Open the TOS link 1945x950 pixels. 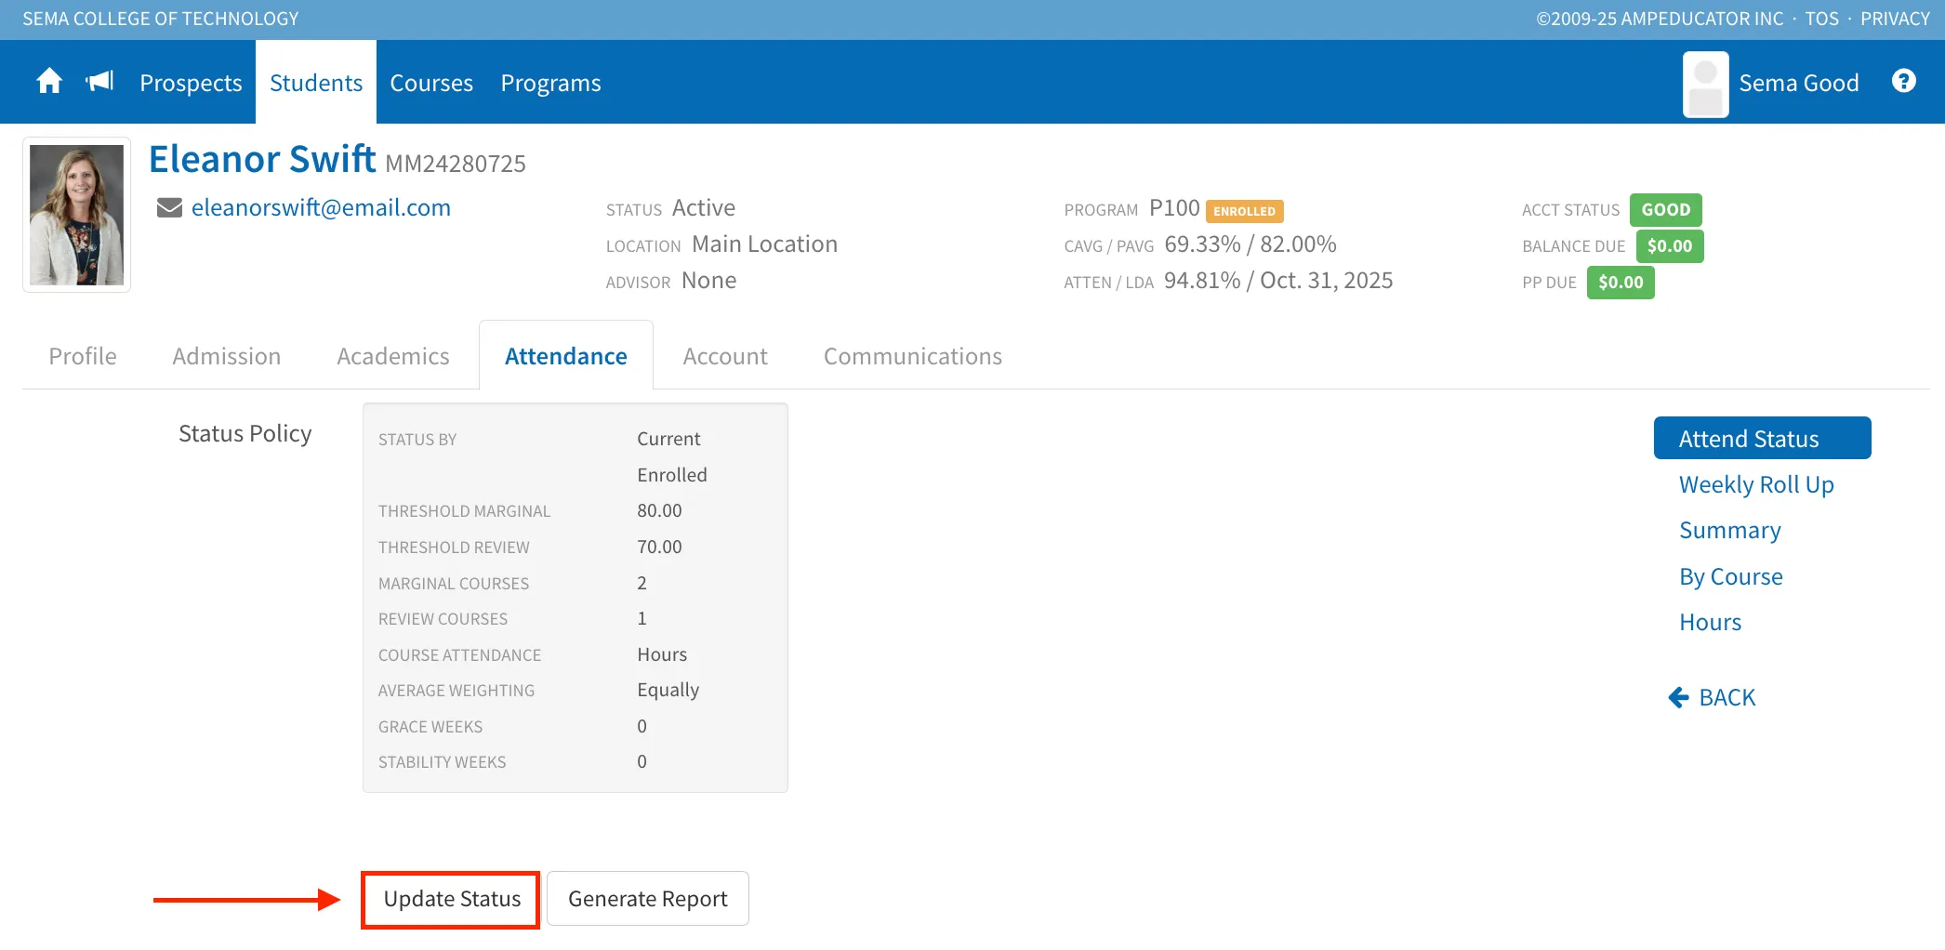1821,19
